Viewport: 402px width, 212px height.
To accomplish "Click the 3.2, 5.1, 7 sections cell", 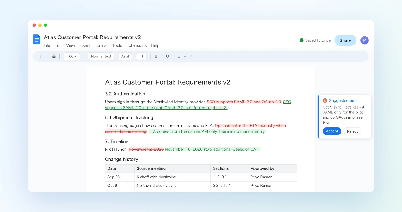I will coord(229,185).
